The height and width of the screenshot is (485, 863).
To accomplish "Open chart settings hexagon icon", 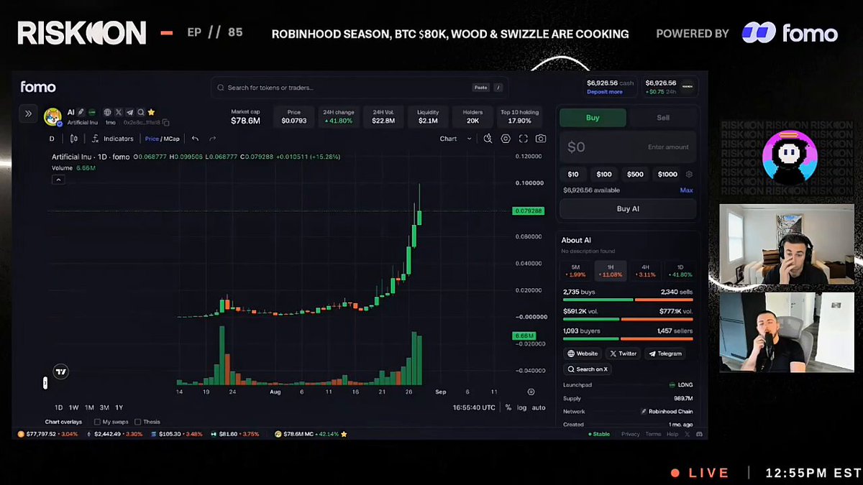I will [506, 139].
